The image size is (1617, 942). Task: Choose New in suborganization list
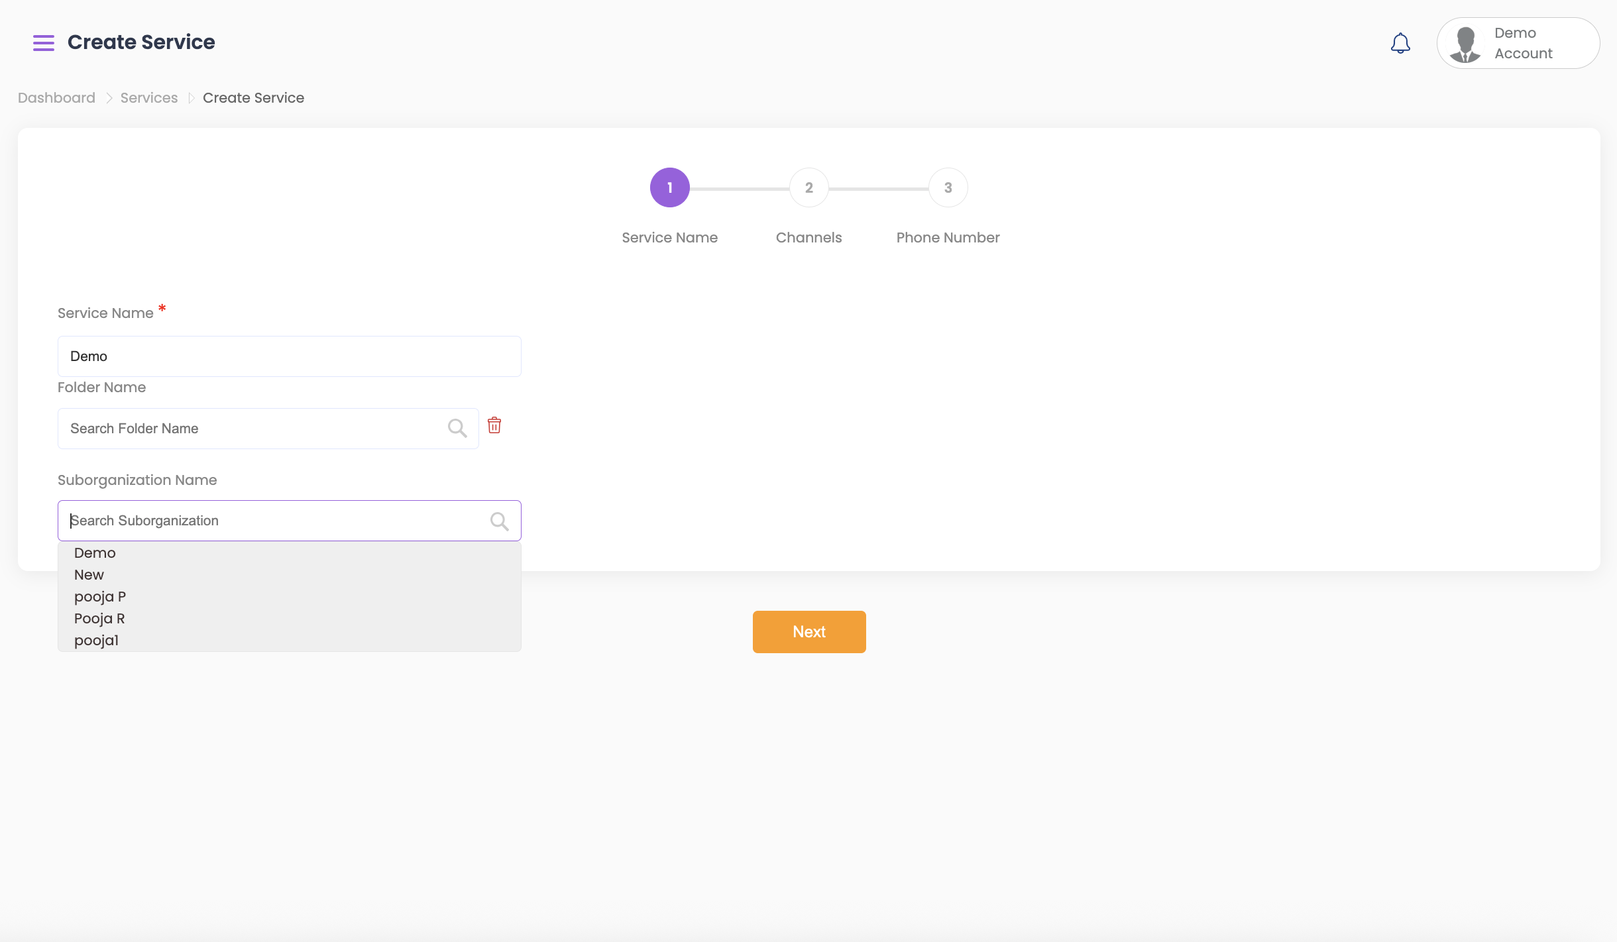click(89, 575)
